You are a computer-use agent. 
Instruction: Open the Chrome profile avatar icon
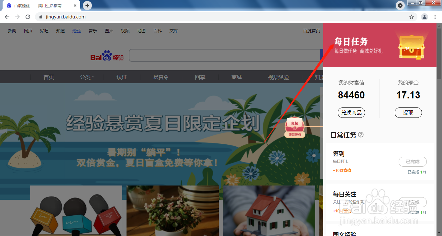coord(425,17)
